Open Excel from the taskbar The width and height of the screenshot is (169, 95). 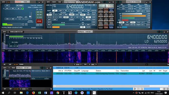39,93
